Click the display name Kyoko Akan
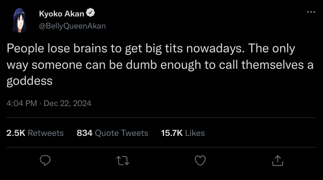Image resolution: width=323 pixels, height=180 pixels. (61, 14)
